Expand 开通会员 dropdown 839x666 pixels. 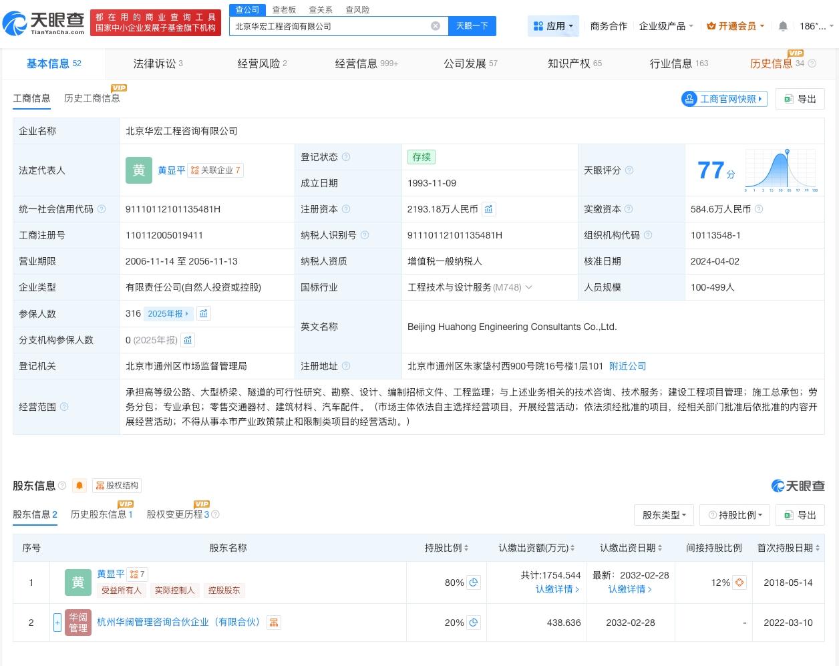735,26
